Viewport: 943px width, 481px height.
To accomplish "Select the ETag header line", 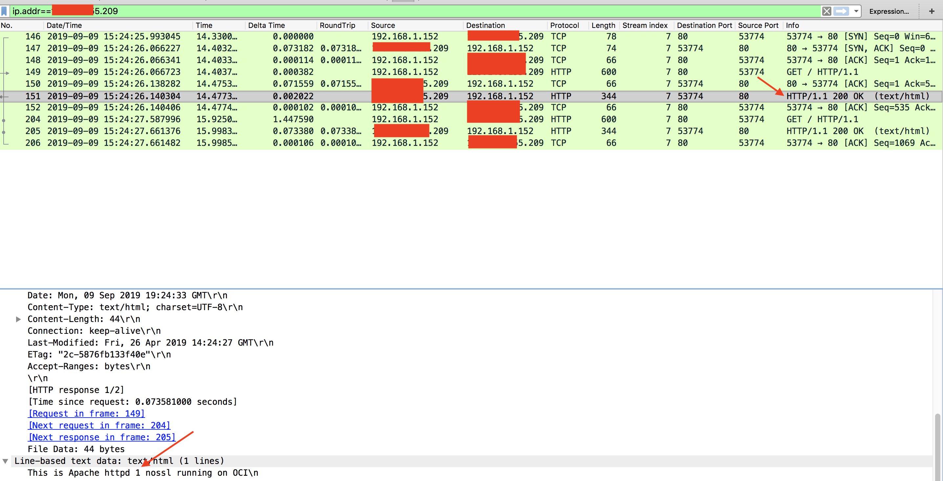I will [x=99, y=354].
